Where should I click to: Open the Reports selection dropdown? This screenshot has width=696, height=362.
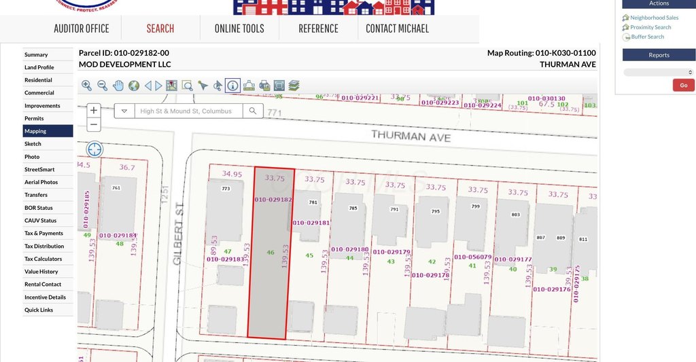tap(658, 72)
